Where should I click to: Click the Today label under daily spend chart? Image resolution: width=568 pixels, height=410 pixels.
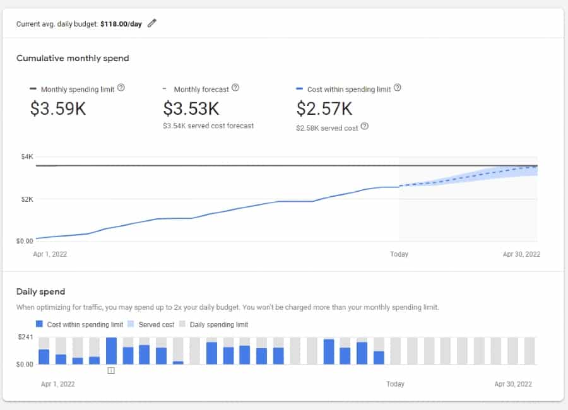pos(395,384)
